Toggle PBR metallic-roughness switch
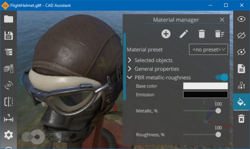The height and width of the screenshot is (149, 250). pos(222,77)
